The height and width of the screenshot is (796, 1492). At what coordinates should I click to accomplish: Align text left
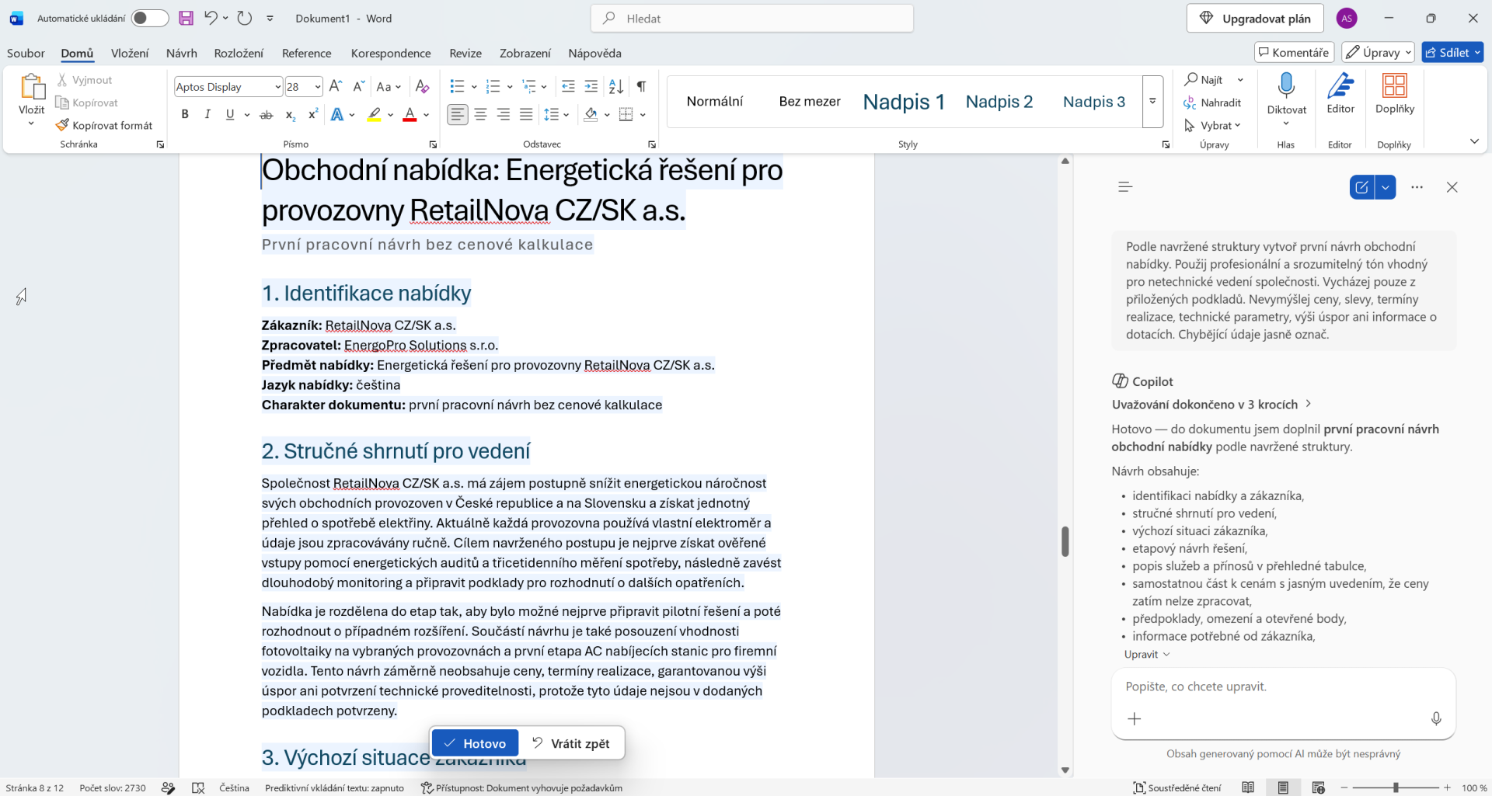tap(458, 115)
